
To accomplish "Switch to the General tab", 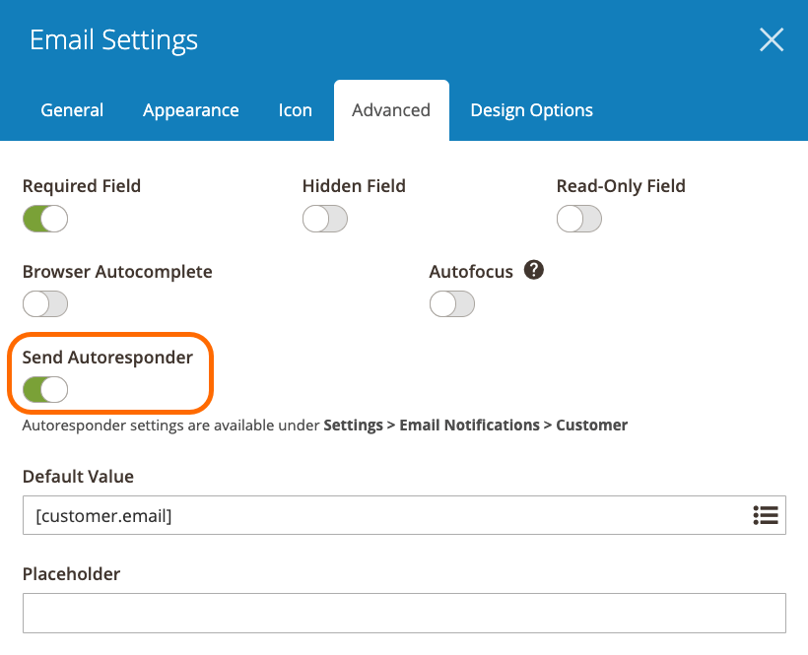I will click(x=71, y=109).
